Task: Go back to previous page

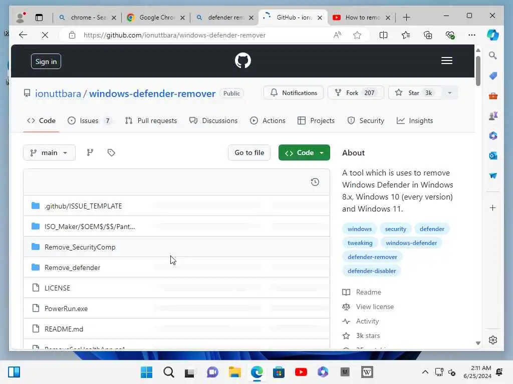Action: [23, 35]
